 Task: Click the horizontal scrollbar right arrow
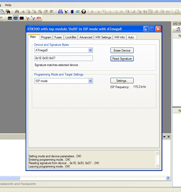click(168, 178)
